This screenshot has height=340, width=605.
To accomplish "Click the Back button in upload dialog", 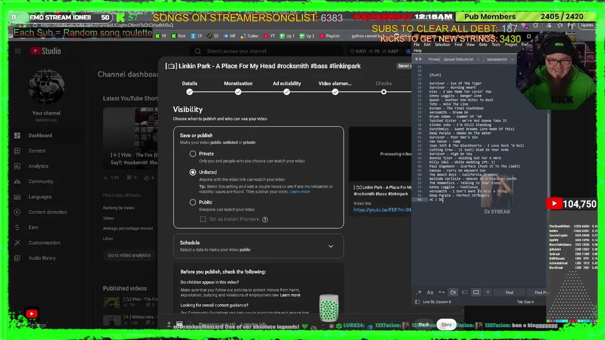I will [x=424, y=324].
